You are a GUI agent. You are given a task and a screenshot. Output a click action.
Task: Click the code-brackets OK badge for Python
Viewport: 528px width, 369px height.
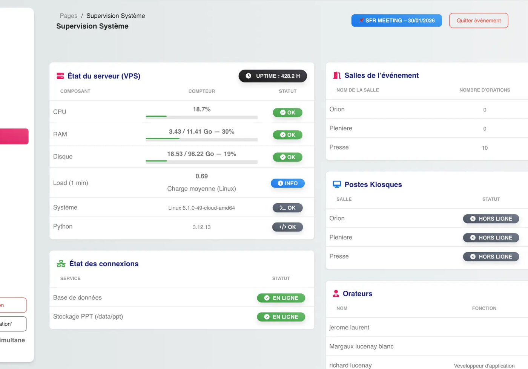(x=288, y=227)
